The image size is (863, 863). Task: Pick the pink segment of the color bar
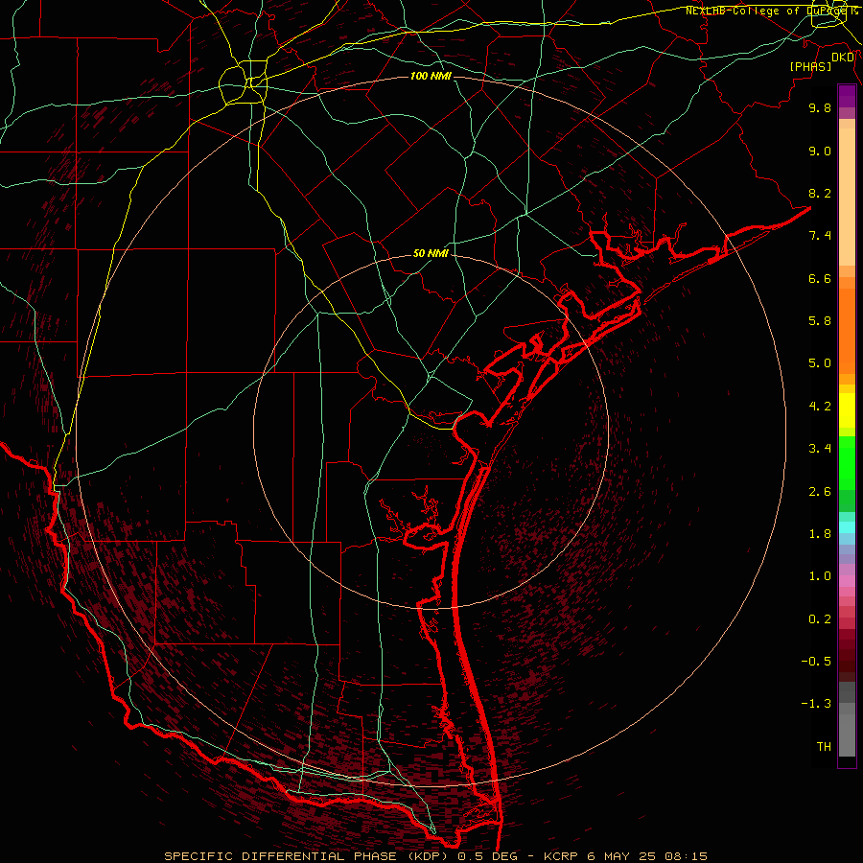(847, 581)
